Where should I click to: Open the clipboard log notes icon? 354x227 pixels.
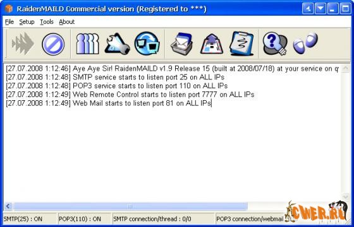pyautogui.click(x=241, y=44)
